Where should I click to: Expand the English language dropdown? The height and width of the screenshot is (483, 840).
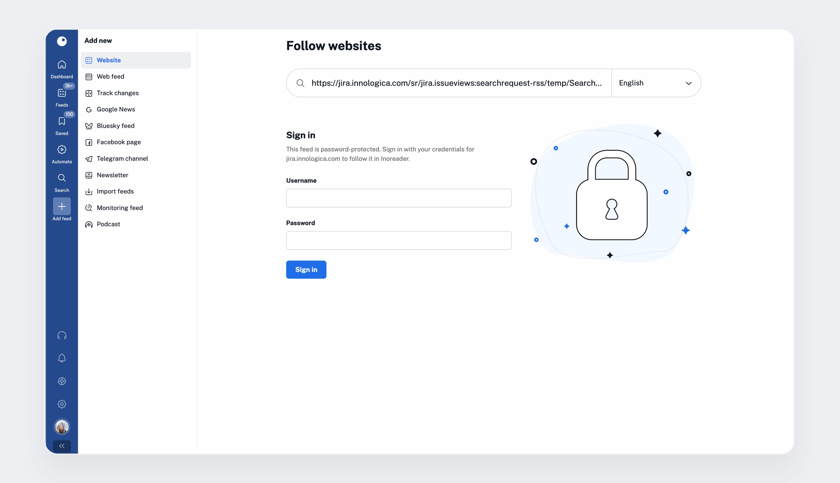(x=656, y=83)
